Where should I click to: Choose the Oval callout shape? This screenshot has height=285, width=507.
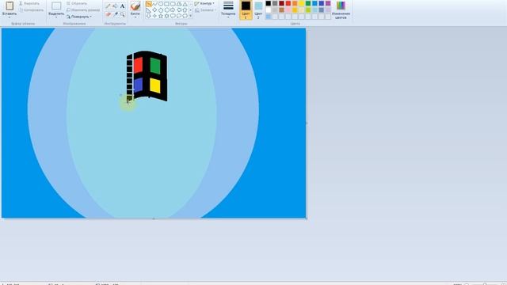point(179,16)
